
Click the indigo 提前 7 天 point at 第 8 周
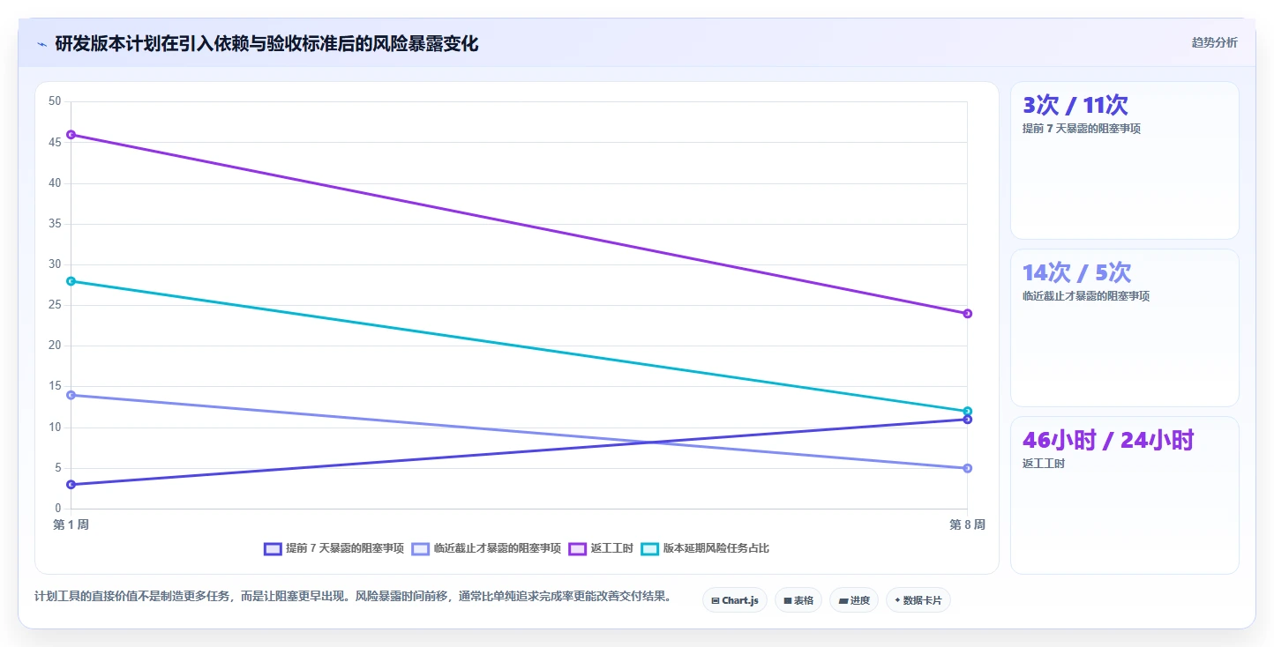967,420
